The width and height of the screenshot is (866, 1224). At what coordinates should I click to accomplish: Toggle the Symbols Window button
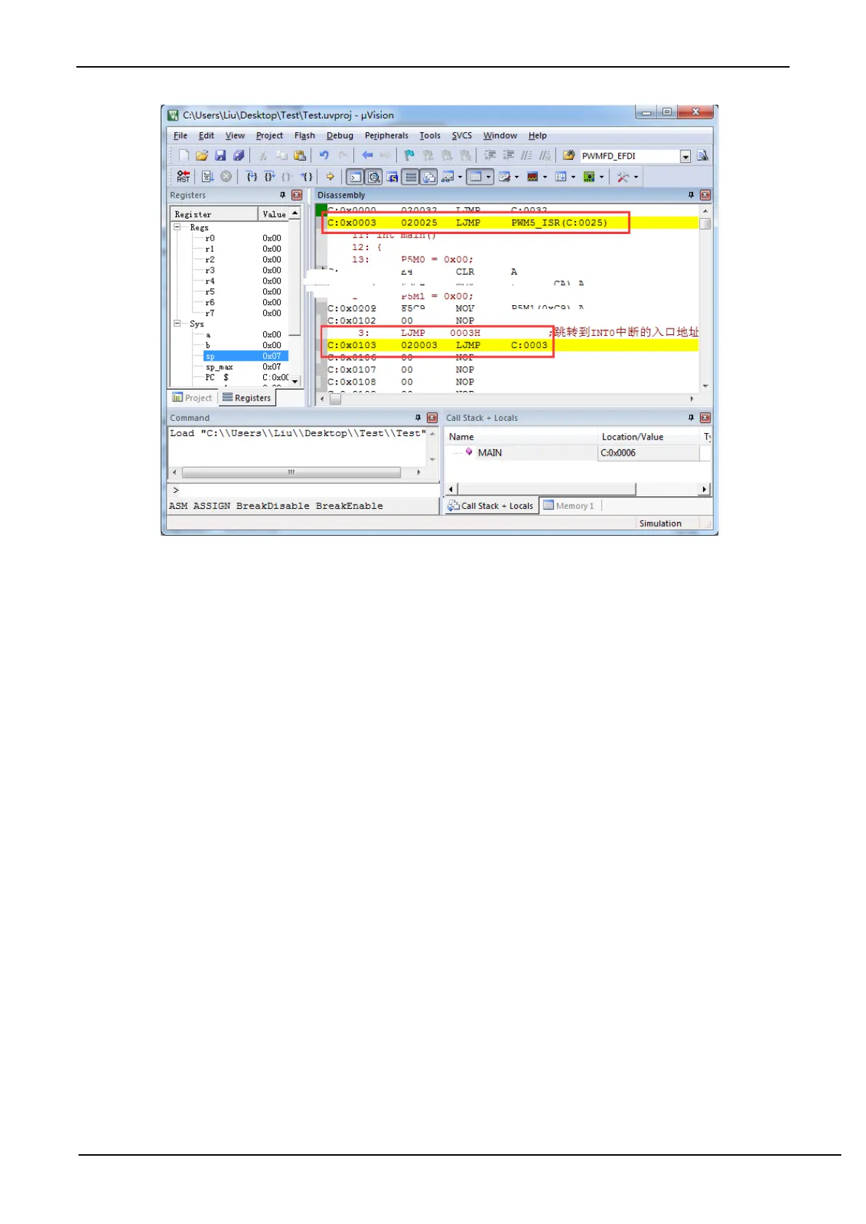[392, 177]
